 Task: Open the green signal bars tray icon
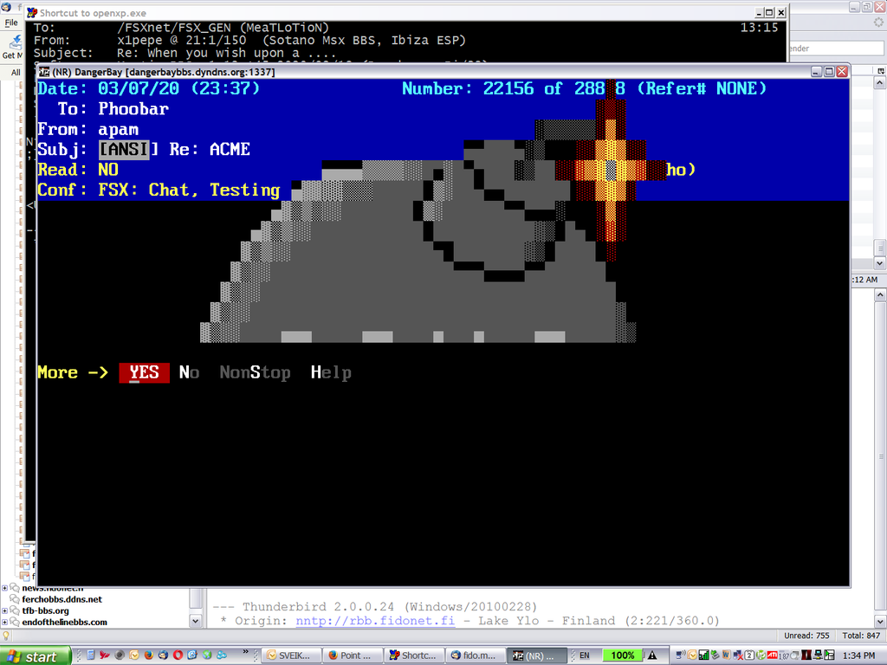tap(703, 655)
